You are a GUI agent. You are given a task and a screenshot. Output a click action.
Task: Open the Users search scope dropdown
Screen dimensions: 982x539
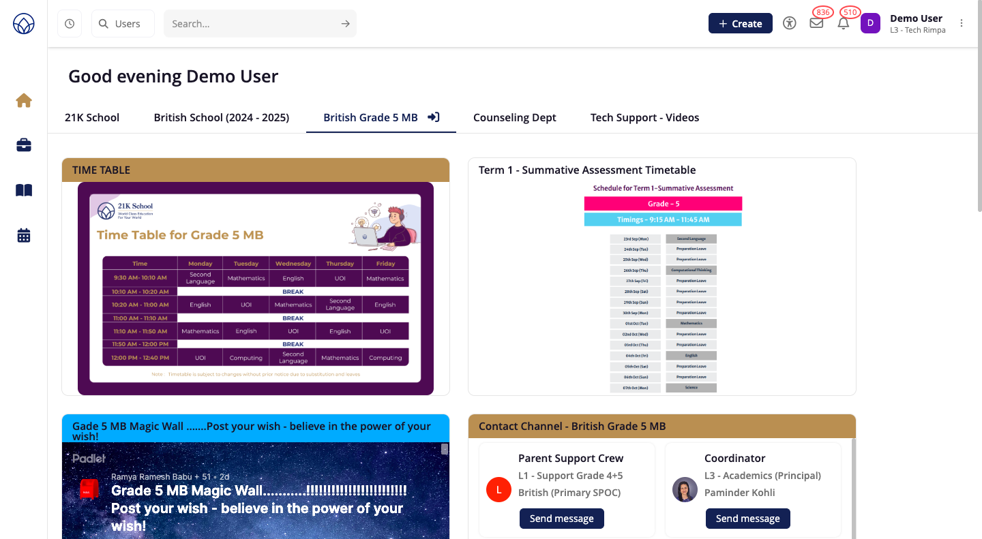123,24
